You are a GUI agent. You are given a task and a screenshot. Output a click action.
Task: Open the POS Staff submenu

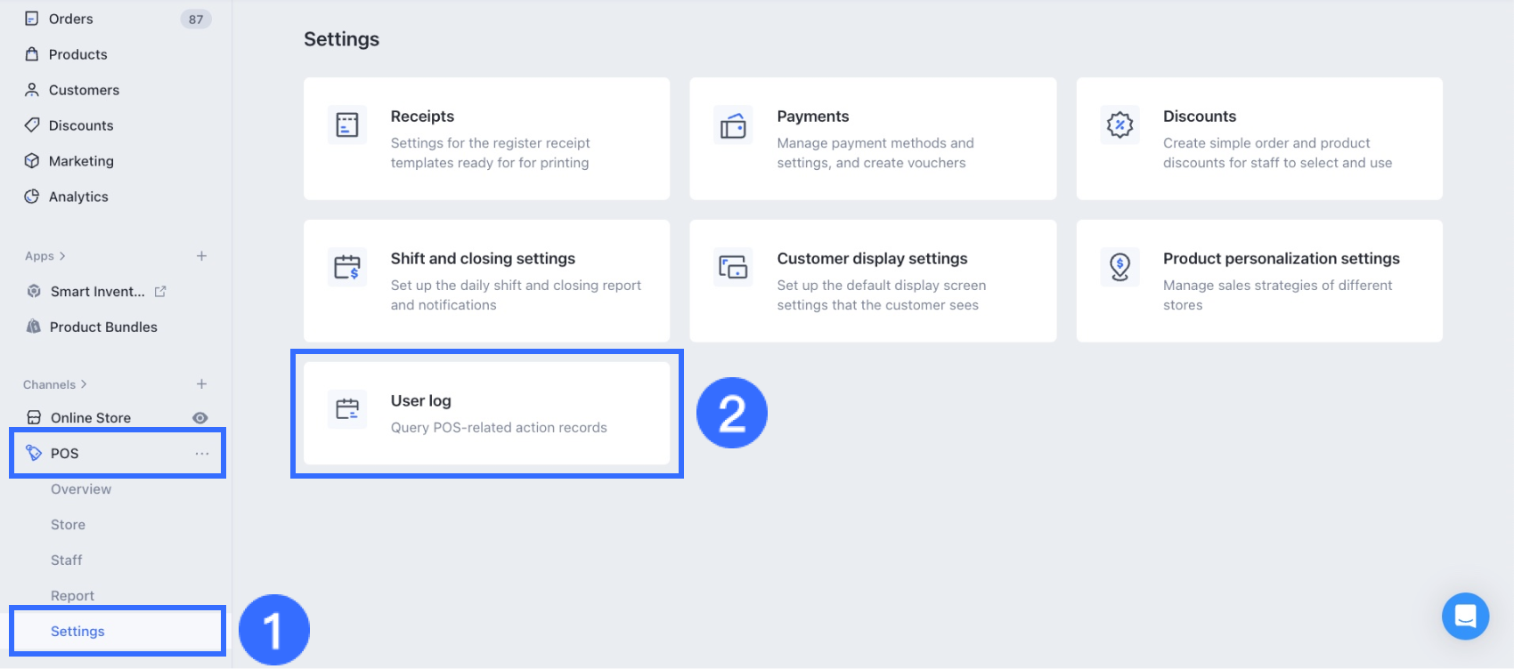pos(67,560)
